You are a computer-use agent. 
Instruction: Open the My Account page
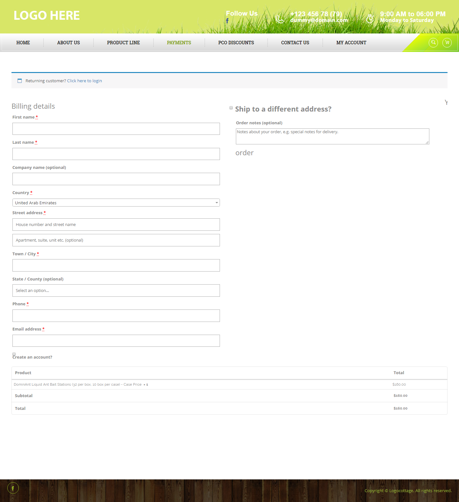[351, 43]
